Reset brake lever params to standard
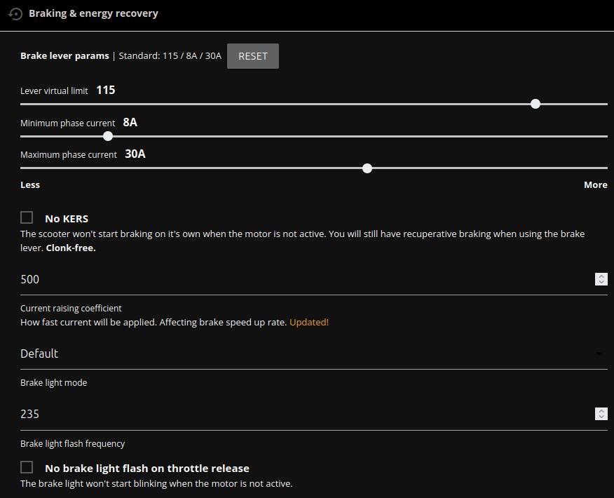 point(253,56)
